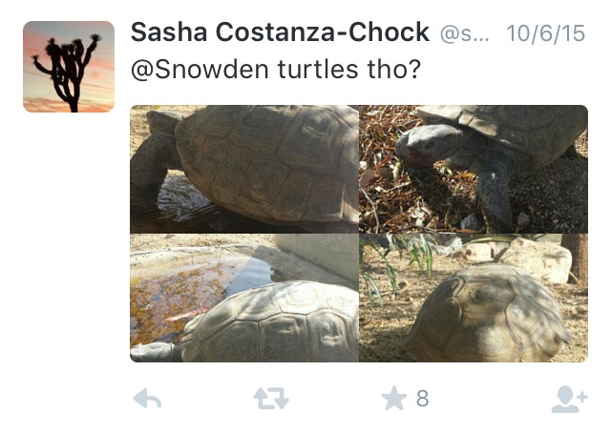Screen dimensions: 611x433
Task: View the top-left tortoise photo
Action: point(244,168)
